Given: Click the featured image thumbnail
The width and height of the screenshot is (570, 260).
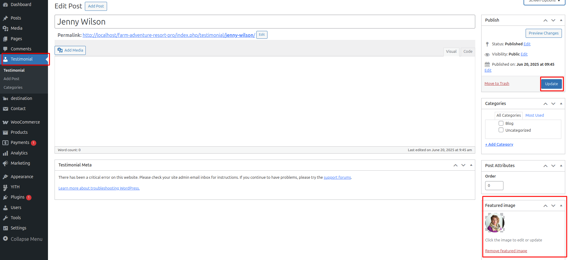Looking at the screenshot, I should (495, 223).
